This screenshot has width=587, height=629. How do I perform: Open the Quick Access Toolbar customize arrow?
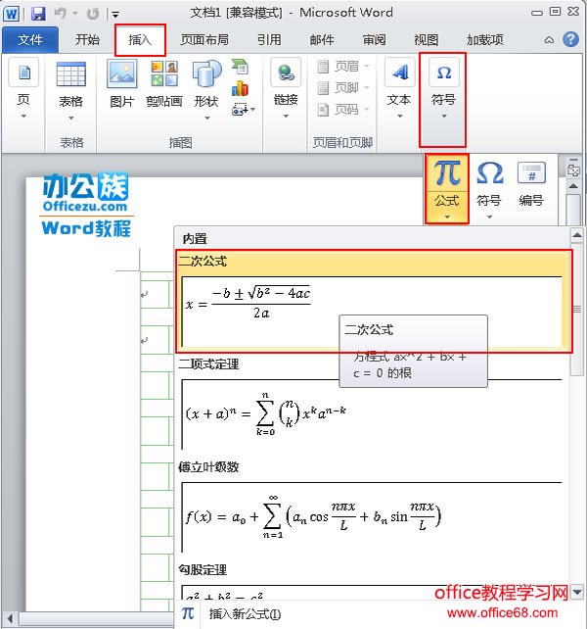[x=115, y=15]
